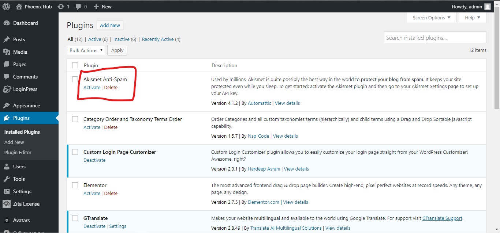Filter plugins by All tab
This screenshot has height=233, width=500.
tap(75, 39)
